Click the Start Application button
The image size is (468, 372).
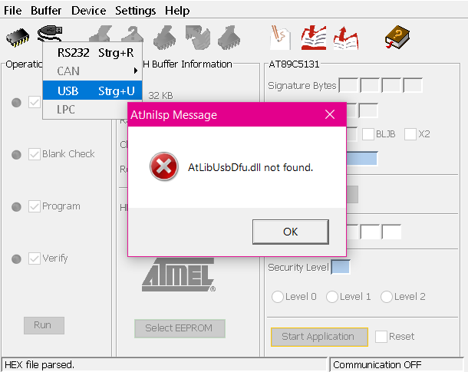319,337
